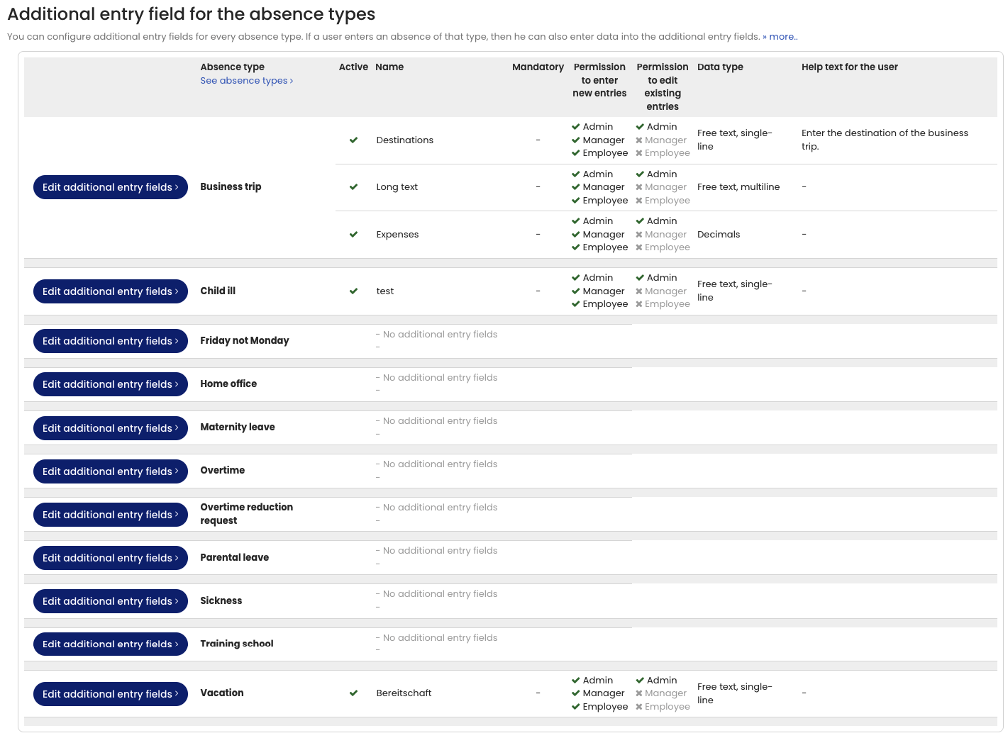This screenshot has height=738, width=1008.
Task: Click the active checkmark for Bereitschaft field
Action: pyautogui.click(x=353, y=693)
